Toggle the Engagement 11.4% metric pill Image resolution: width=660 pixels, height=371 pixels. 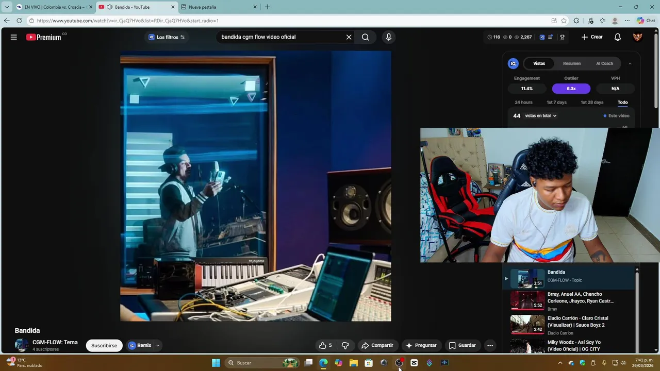click(x=526, y=89)
